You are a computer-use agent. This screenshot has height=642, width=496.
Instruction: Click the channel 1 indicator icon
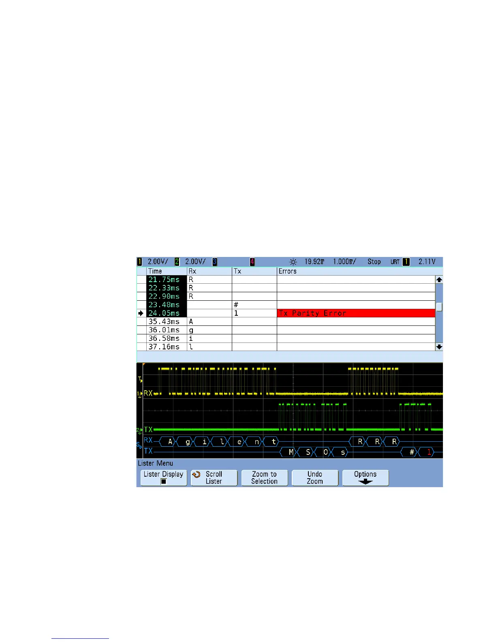tap(140, 262)
